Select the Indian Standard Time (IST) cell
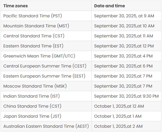The width and height of the screenshot is (162, 132). point(46,96)
